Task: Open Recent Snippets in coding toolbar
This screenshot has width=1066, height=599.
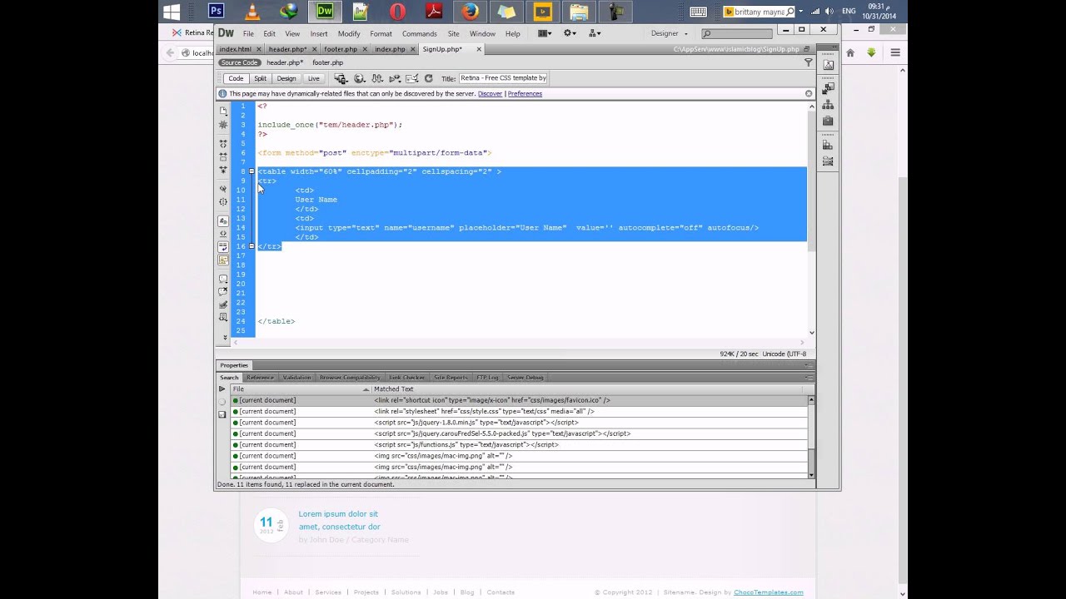Action: (223, 318)
